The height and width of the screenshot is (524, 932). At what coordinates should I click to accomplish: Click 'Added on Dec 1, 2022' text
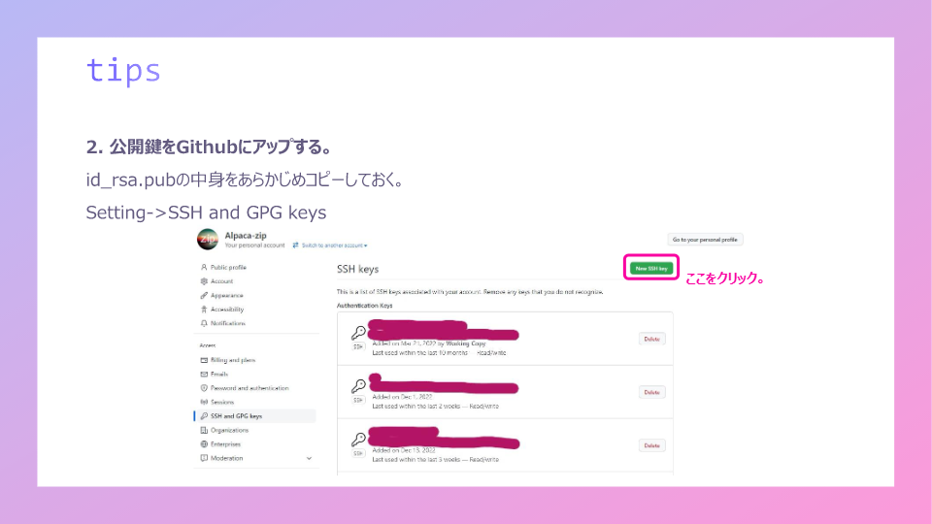[402, 397]
